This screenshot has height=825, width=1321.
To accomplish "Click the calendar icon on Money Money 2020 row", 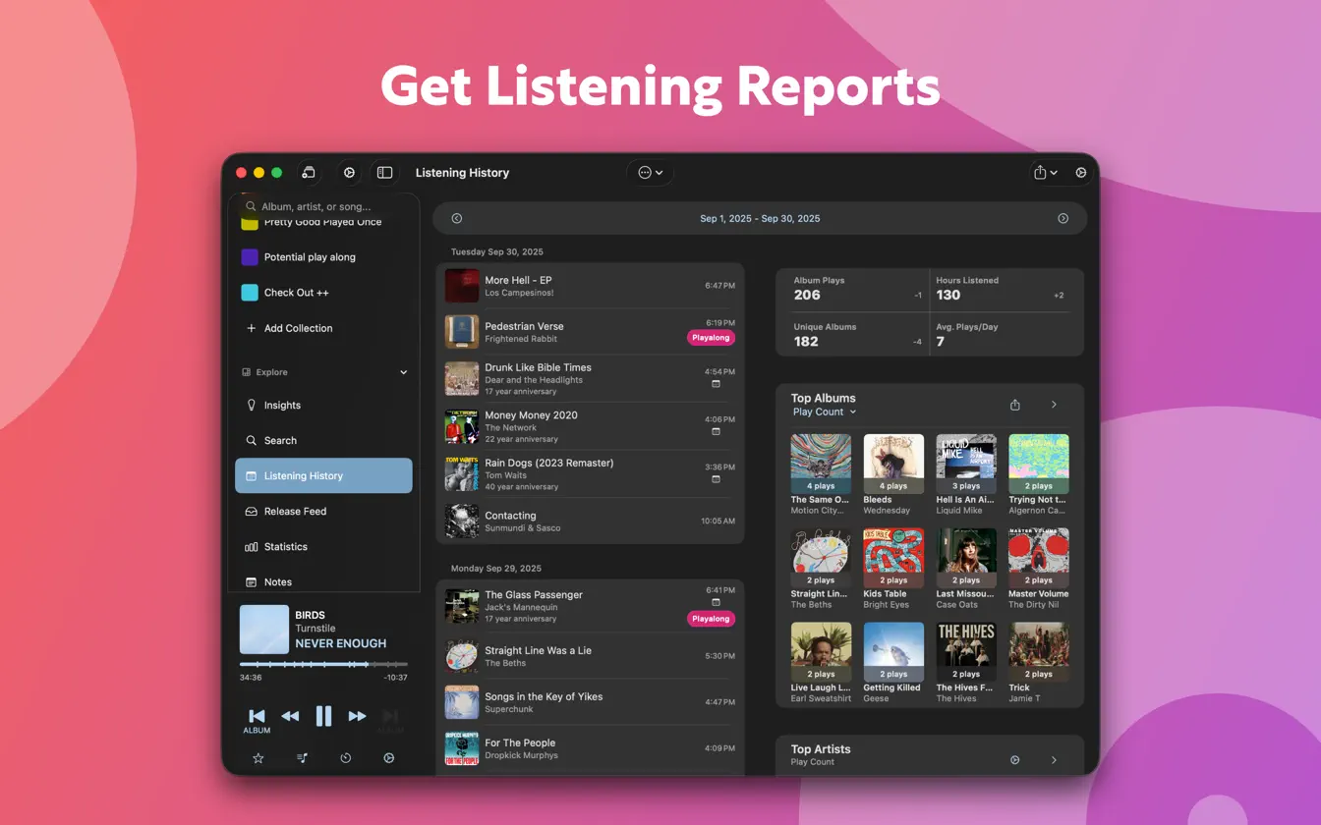I will coord(716,431).
